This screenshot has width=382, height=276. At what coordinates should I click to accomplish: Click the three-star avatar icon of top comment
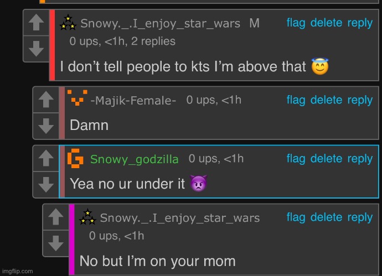[68, 23]
